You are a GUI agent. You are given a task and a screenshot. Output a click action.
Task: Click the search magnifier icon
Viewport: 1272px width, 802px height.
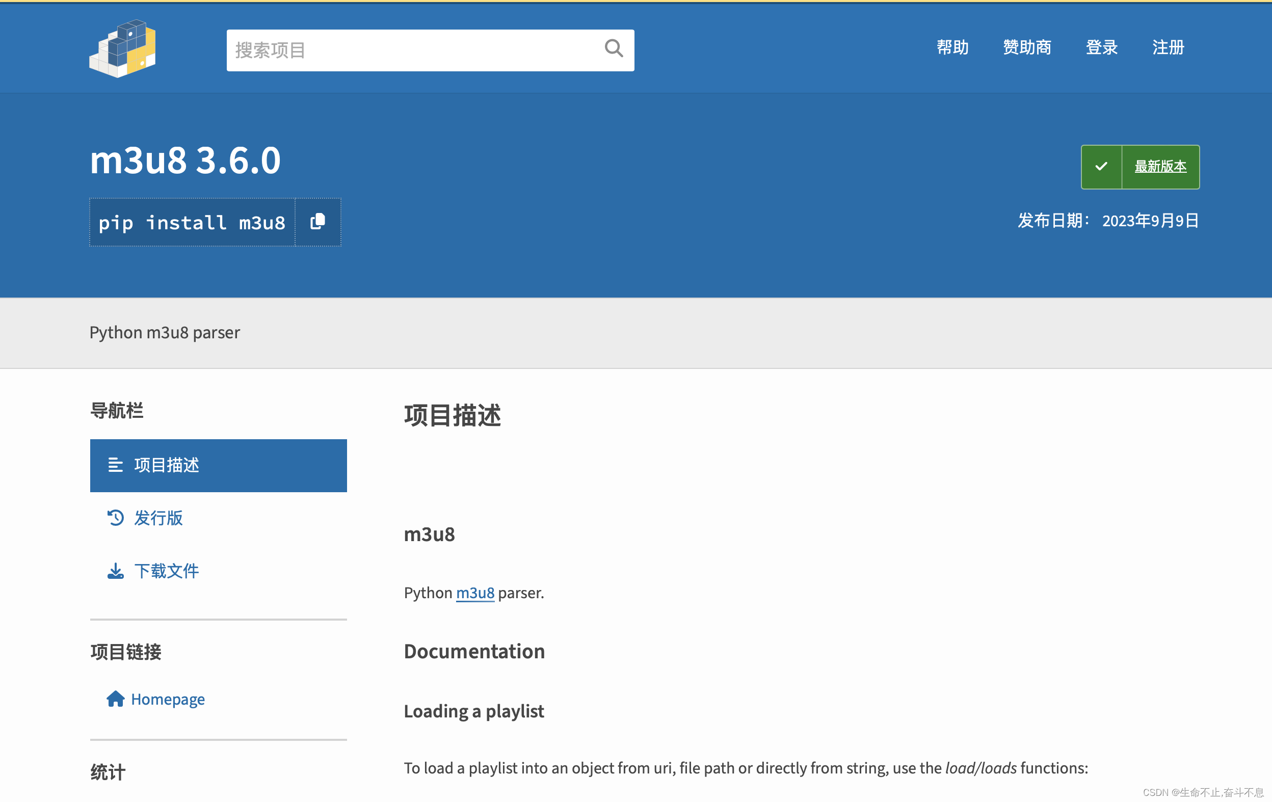point(613,48)
